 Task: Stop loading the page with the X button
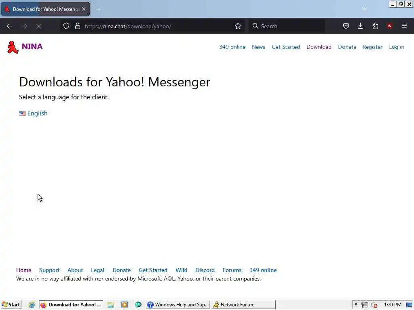click(38, 26)
